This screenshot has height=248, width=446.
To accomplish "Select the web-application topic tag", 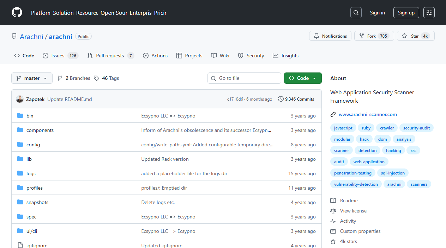I will point(369,162).
